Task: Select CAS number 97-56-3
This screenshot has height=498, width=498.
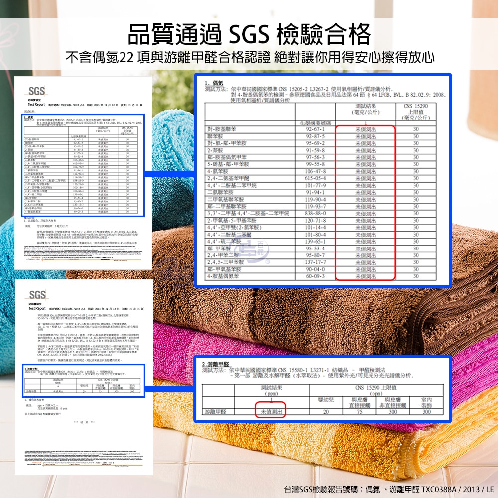Action: 315,157
